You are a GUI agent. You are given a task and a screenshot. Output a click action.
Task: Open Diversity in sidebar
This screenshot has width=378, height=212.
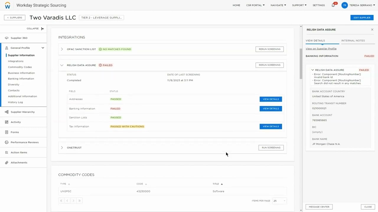coord(14,85)
